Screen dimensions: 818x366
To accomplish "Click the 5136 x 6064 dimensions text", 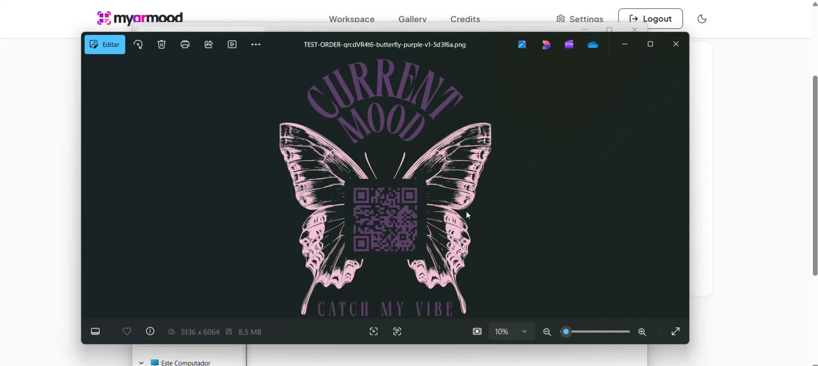I will coord(200,332).
